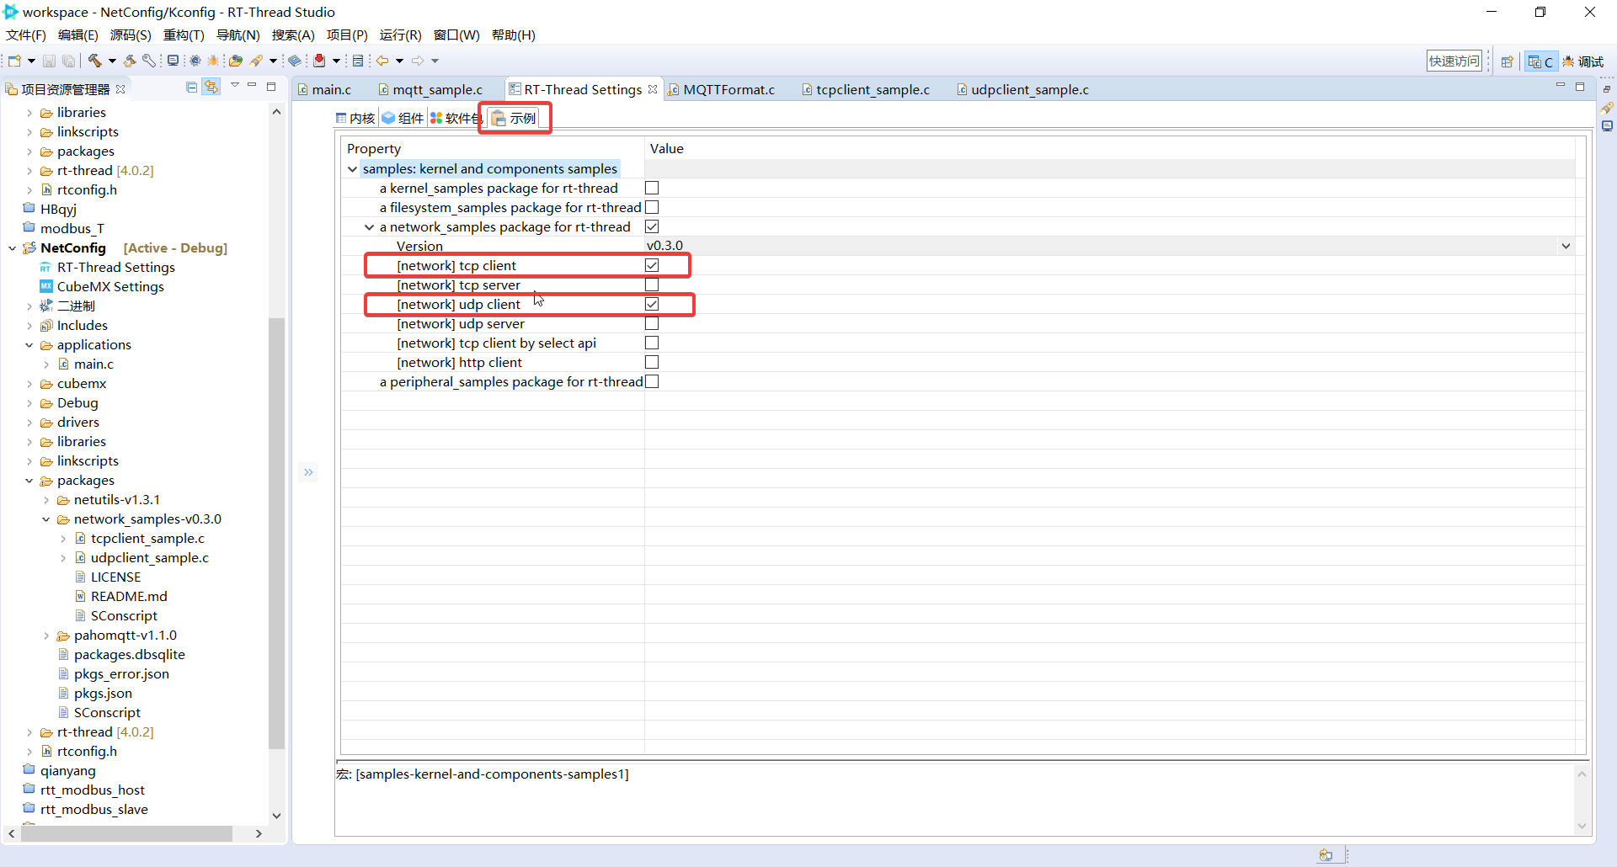Close the RT-Thread Settings tab
The width and height of the screenshot is (1617, 867).
click(652, 89)
